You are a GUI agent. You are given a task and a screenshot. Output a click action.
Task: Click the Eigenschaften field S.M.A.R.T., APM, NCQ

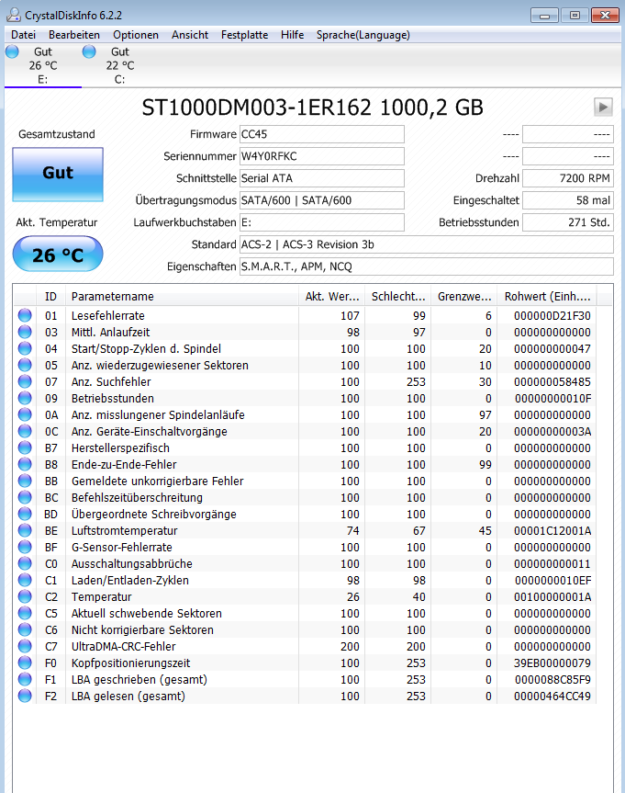pyautogui.click(x=427, y=266)
